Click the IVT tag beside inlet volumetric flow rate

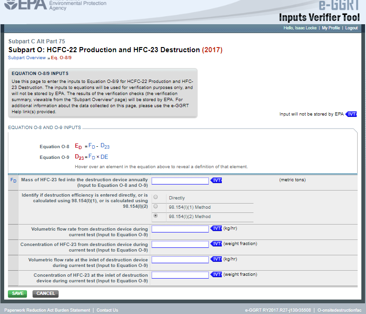216,259
